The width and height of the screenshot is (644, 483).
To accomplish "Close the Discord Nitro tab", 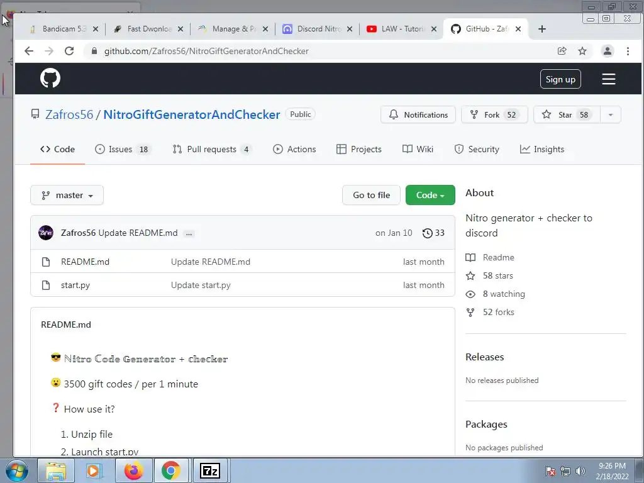I will pos(350,29).
